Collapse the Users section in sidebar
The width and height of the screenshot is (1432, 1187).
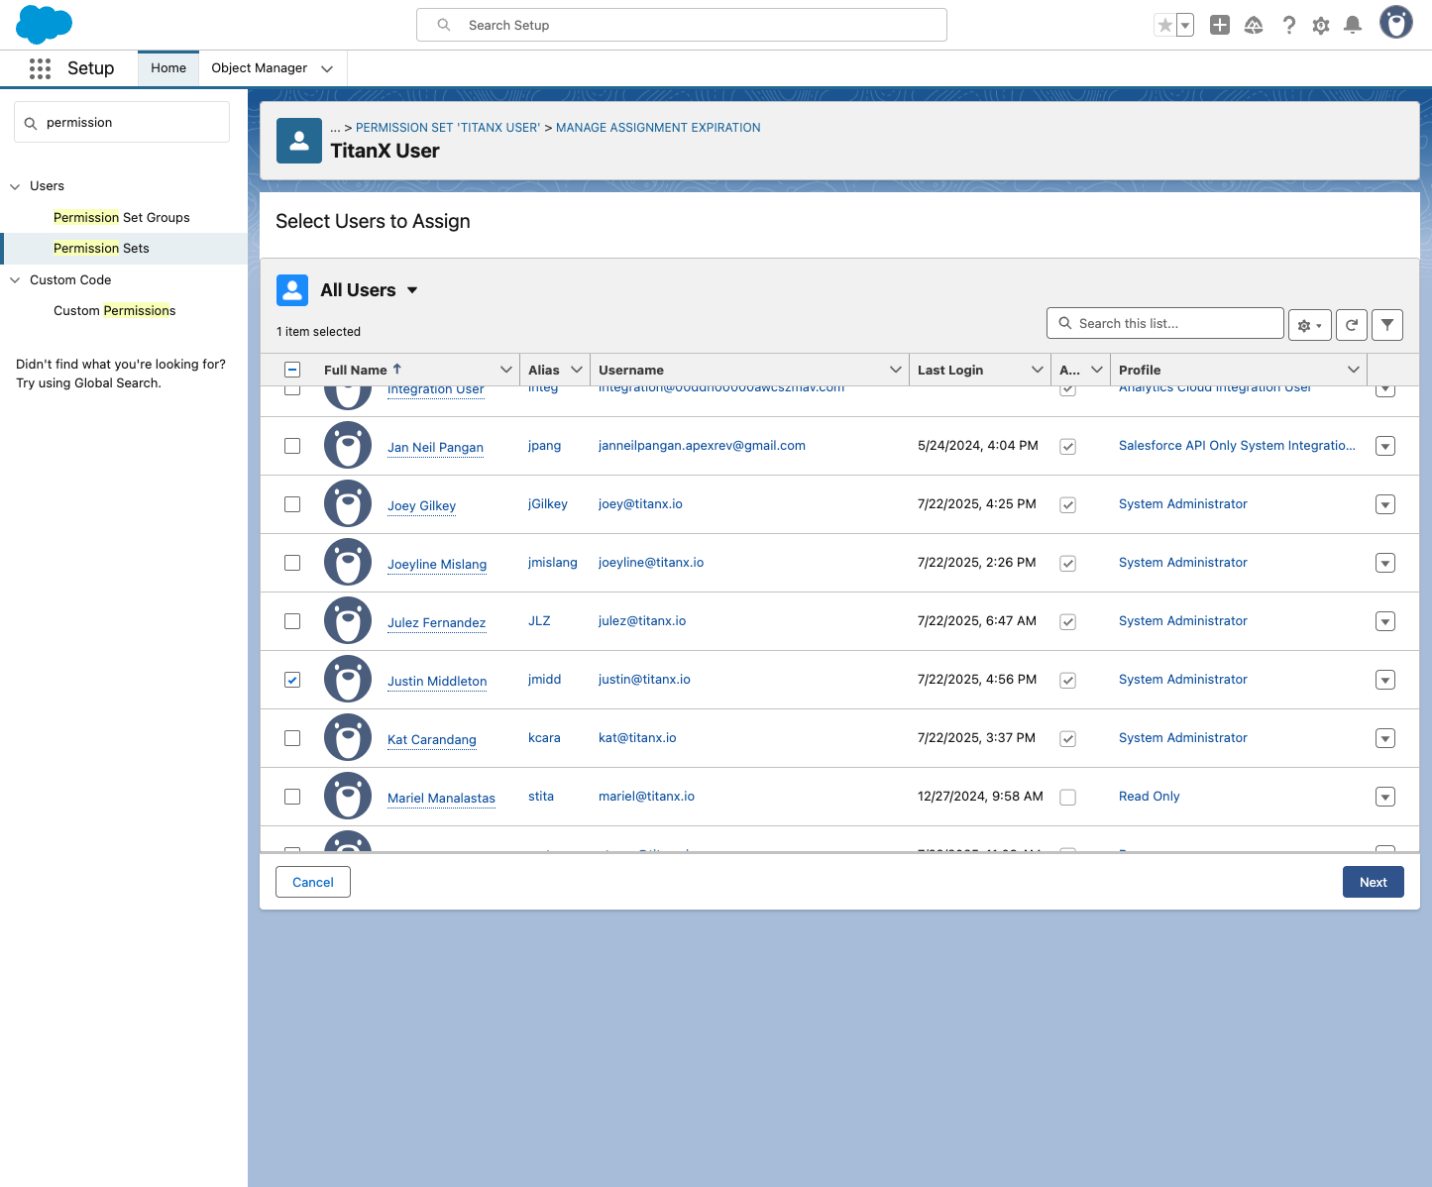click(x=15, y=186)
